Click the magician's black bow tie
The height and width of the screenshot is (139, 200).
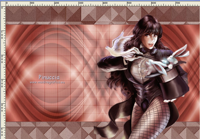[x=149, y=51]
